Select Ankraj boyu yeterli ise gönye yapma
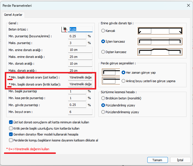This screenshot has width=193, height=166. point(124,81)
